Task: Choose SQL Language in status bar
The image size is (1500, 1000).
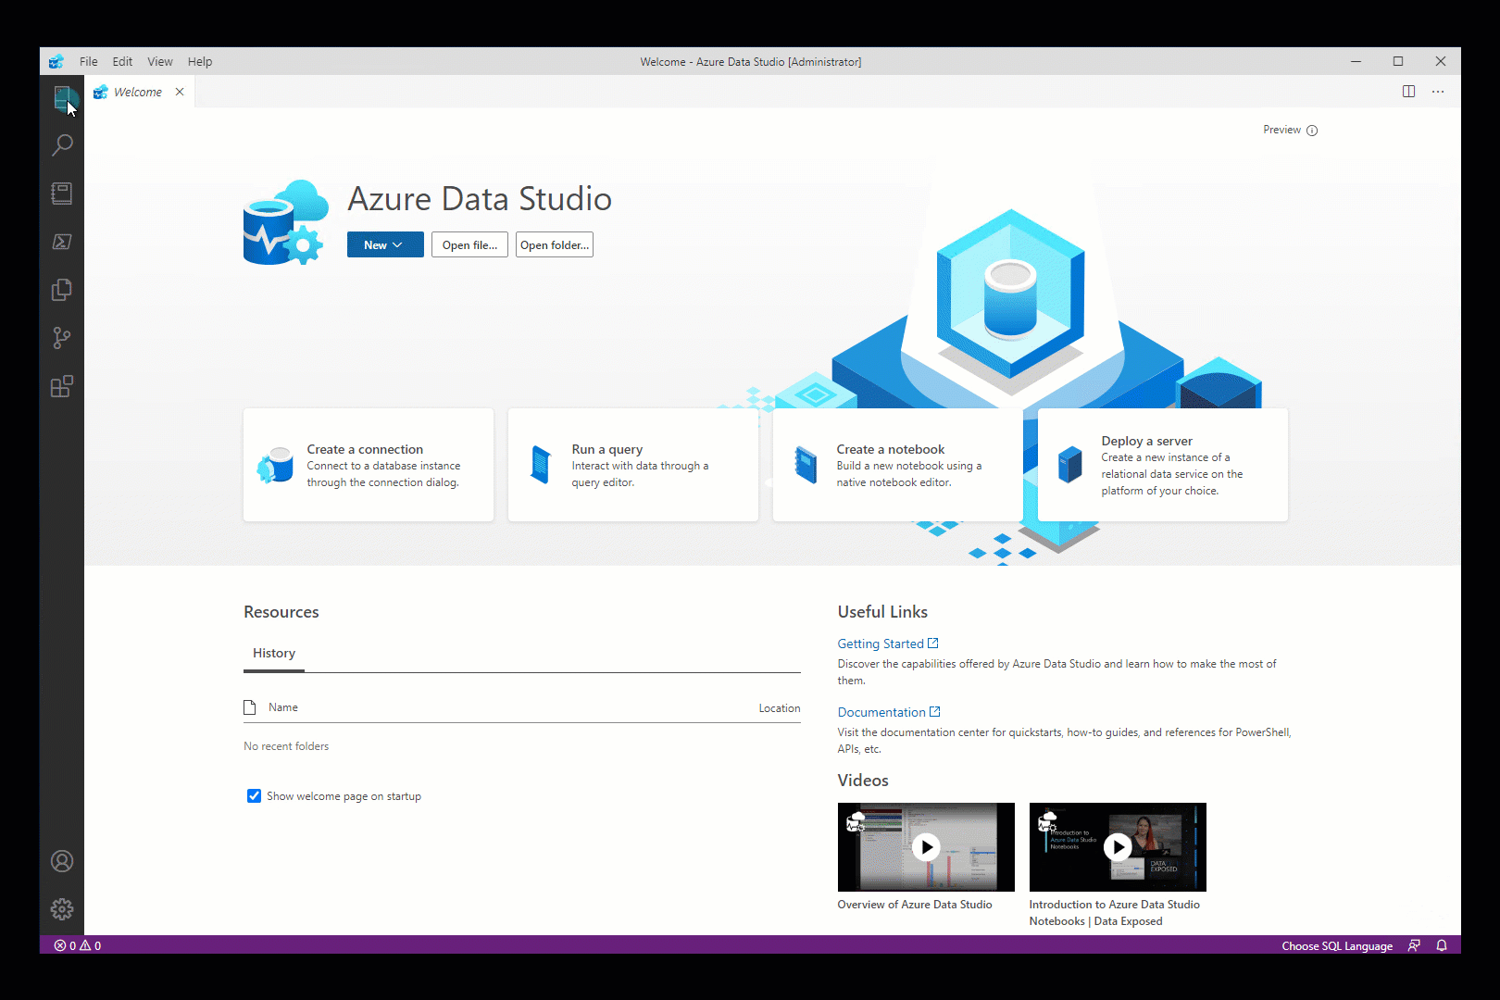Action: tap(1336, 945)
